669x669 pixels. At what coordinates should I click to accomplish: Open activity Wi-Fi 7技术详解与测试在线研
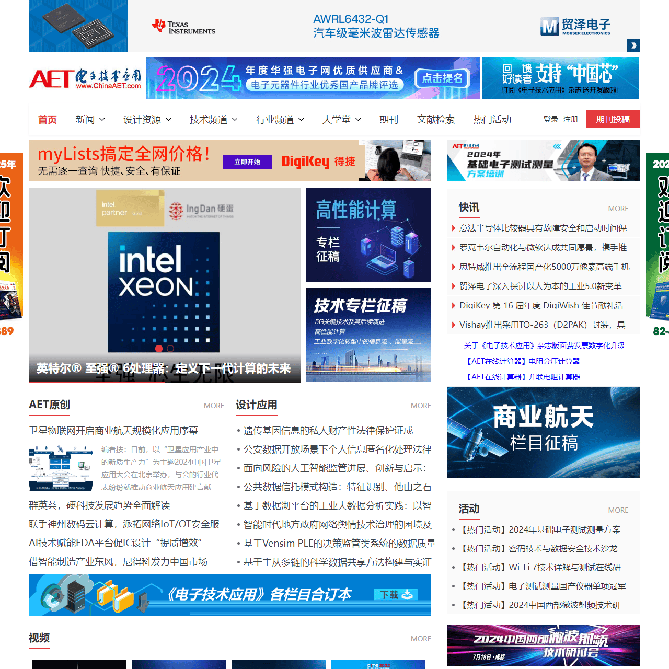coord(539,568)
